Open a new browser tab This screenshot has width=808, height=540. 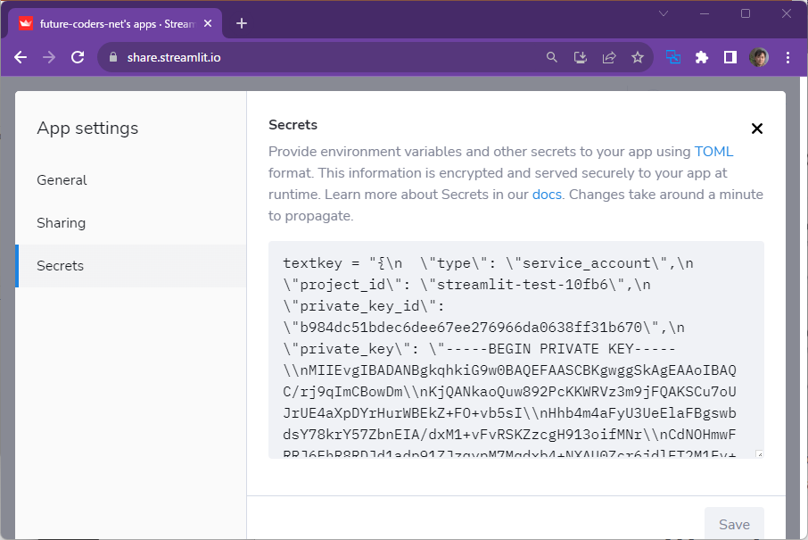(x=242, y=23)
